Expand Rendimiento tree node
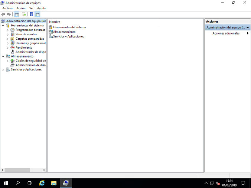The image size is (251, 188). [x=8, y=47]
